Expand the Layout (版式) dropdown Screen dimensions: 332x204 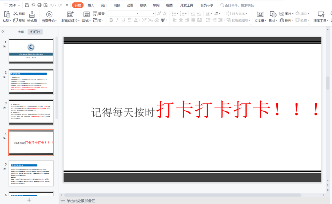click(x=86, y=20)
